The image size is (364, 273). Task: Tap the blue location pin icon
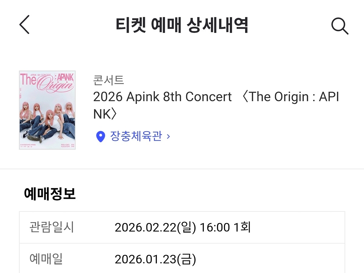100,137
